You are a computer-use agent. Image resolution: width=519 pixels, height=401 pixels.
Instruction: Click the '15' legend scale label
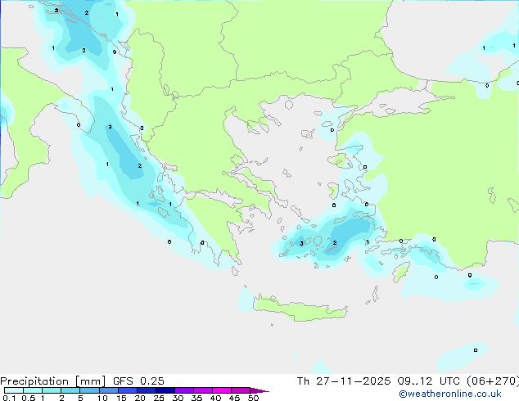coord(121,398)
